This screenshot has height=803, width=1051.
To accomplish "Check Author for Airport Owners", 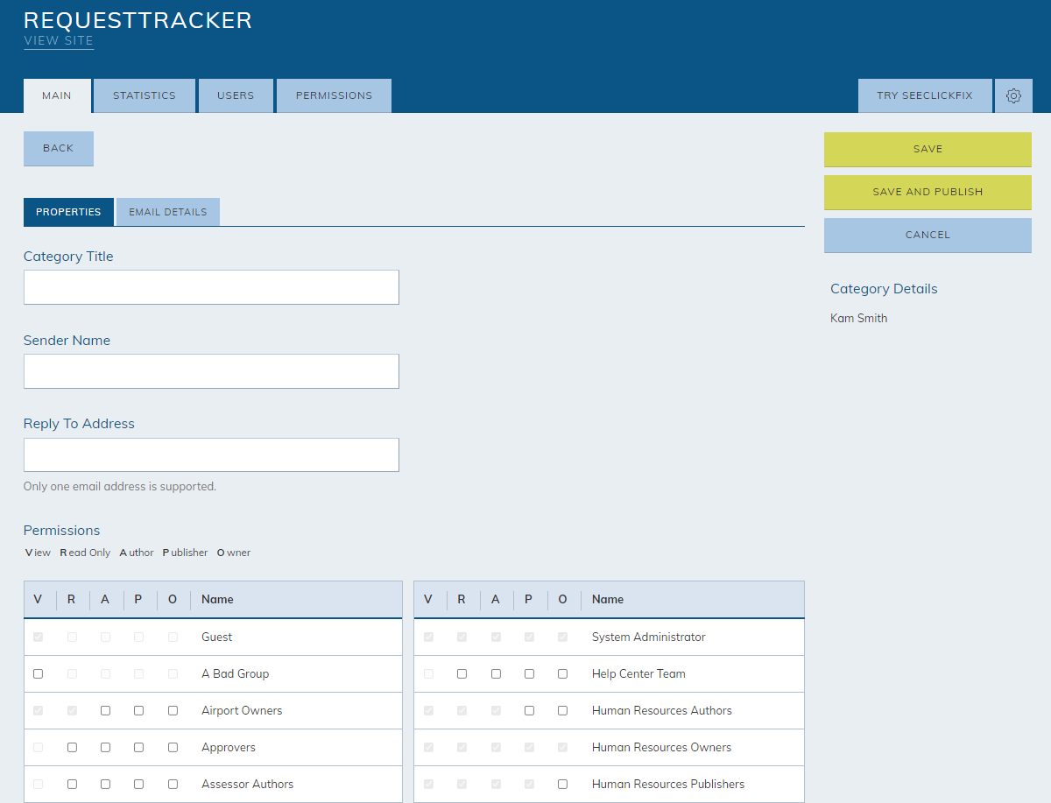I will click(105, 711).
